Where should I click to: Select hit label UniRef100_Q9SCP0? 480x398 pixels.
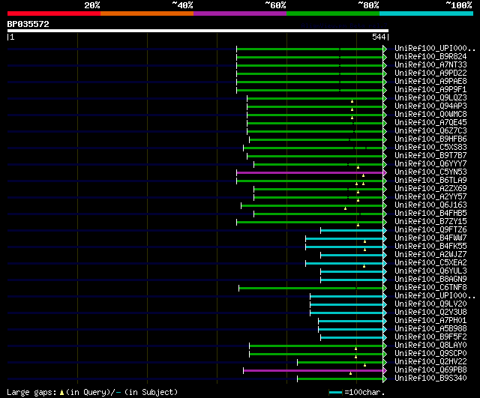[430, 354]
